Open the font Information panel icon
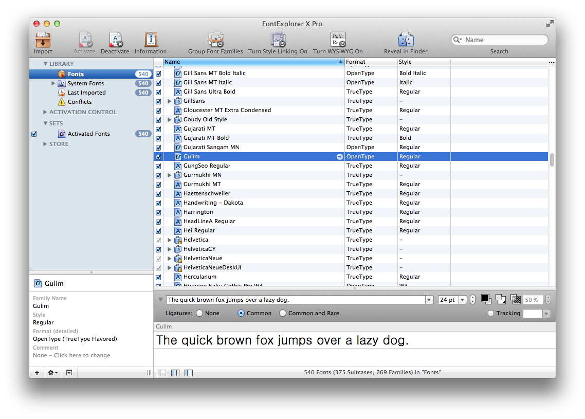The image size is (585, 419). (151, 40)
